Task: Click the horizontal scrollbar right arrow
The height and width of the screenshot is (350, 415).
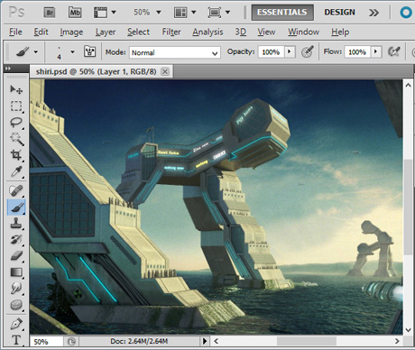Action: tap(397, 341)
